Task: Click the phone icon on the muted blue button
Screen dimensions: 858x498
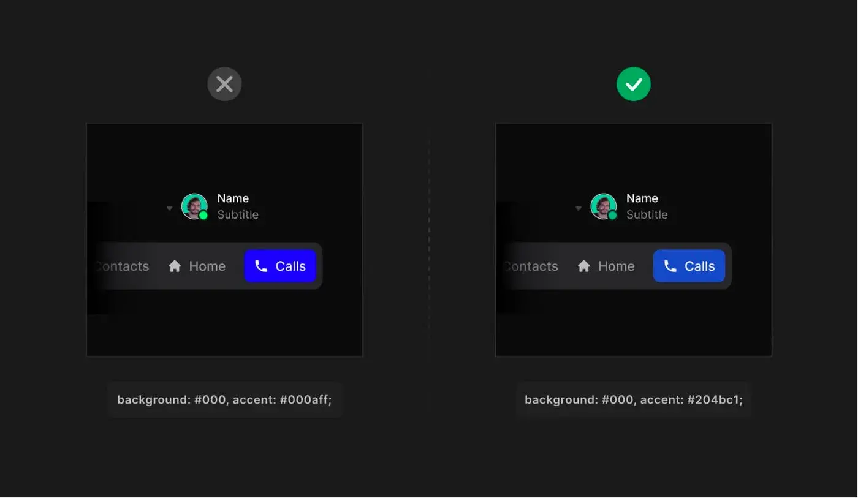Action: pyautogui.click(x=670, y=266)
